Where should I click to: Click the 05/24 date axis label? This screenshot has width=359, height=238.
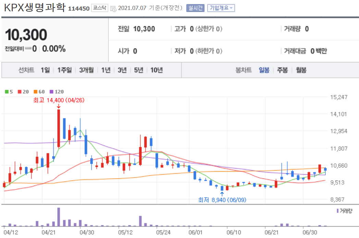coord(163,233)
